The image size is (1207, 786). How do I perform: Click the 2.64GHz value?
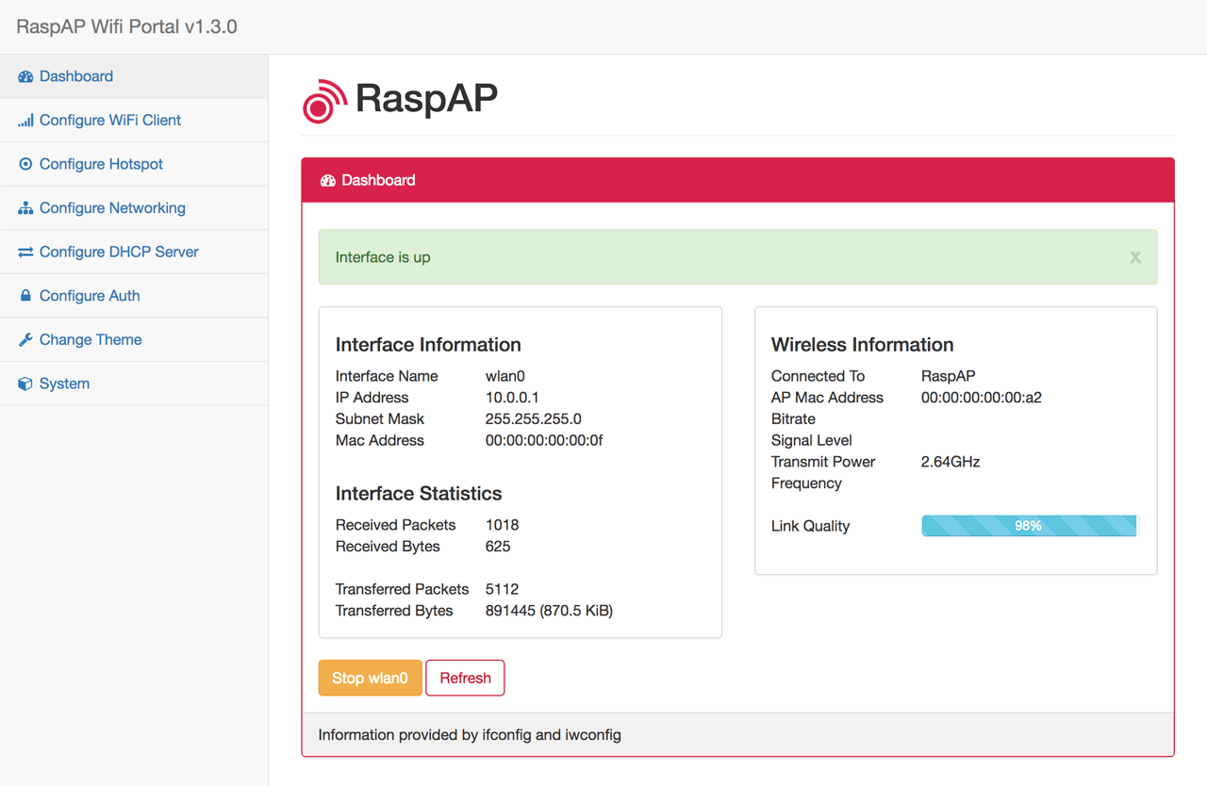pos(951,462)
